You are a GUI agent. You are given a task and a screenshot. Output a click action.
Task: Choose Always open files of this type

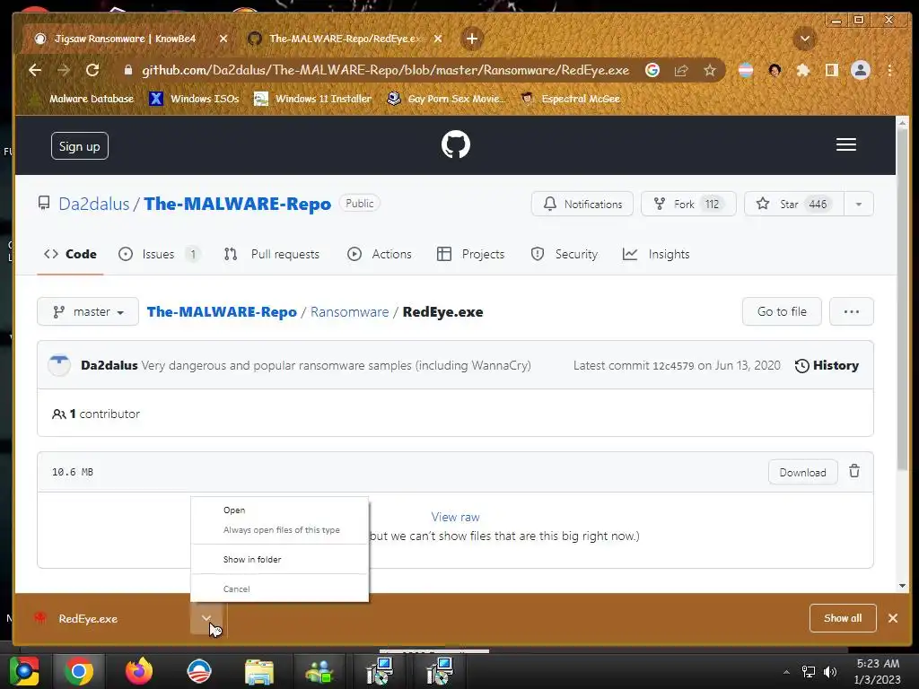tap(280, 529)
